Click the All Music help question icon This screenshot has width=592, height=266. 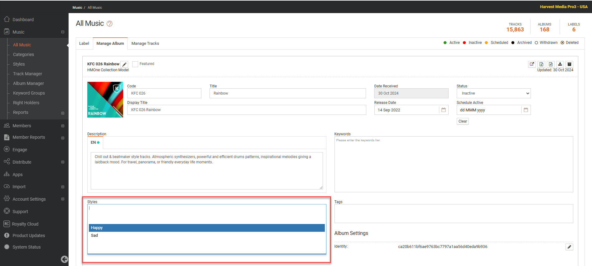click(109, 24)
